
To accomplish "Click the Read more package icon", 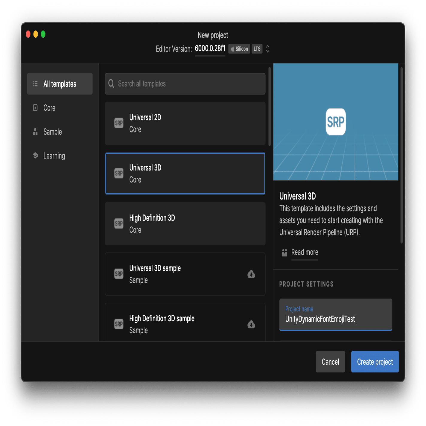I will pyautogui.click(x=284, y=252).
